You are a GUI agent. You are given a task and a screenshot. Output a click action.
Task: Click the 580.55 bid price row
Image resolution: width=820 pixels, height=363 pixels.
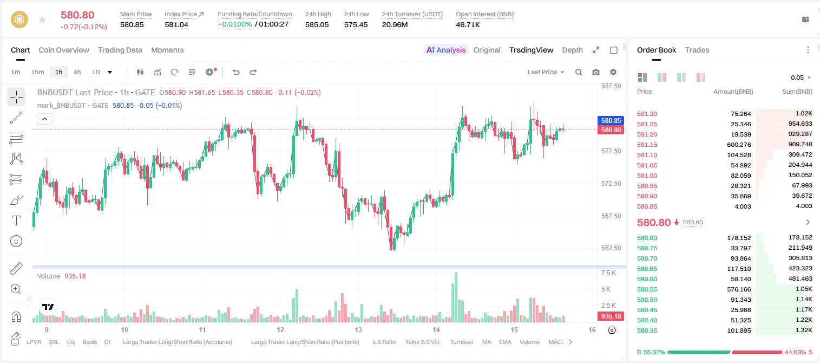pos(724,289)
